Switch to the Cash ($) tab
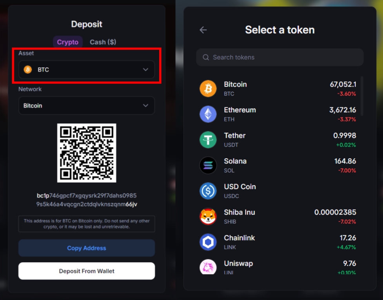 pyautogui.click(x=103, y=42)
